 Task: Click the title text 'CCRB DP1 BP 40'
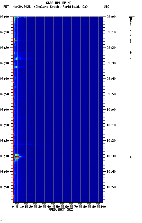click(x=59, y=3)
